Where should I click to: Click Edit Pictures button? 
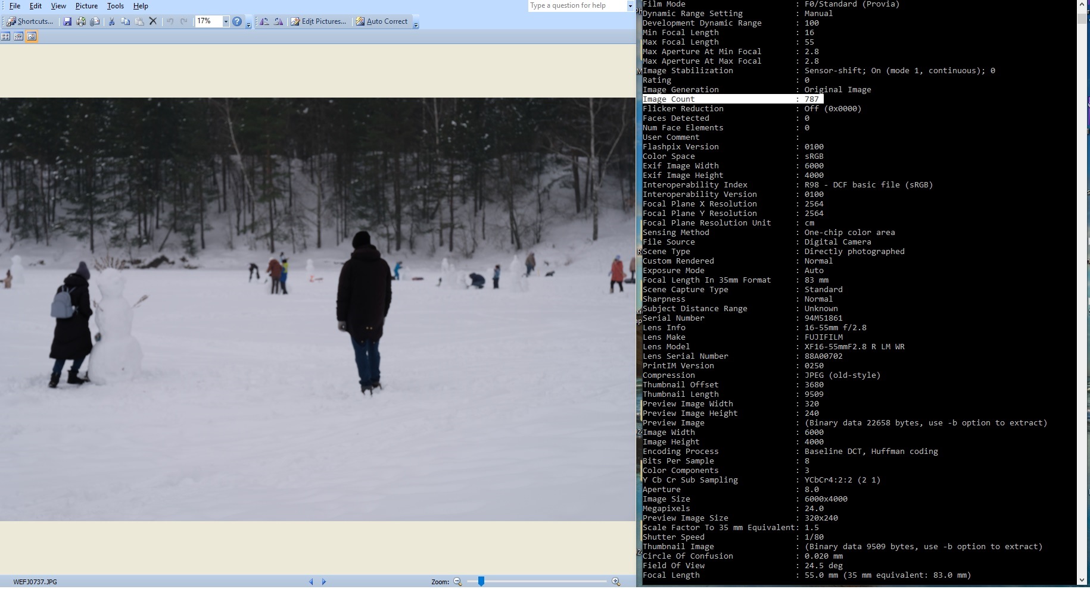318,21
